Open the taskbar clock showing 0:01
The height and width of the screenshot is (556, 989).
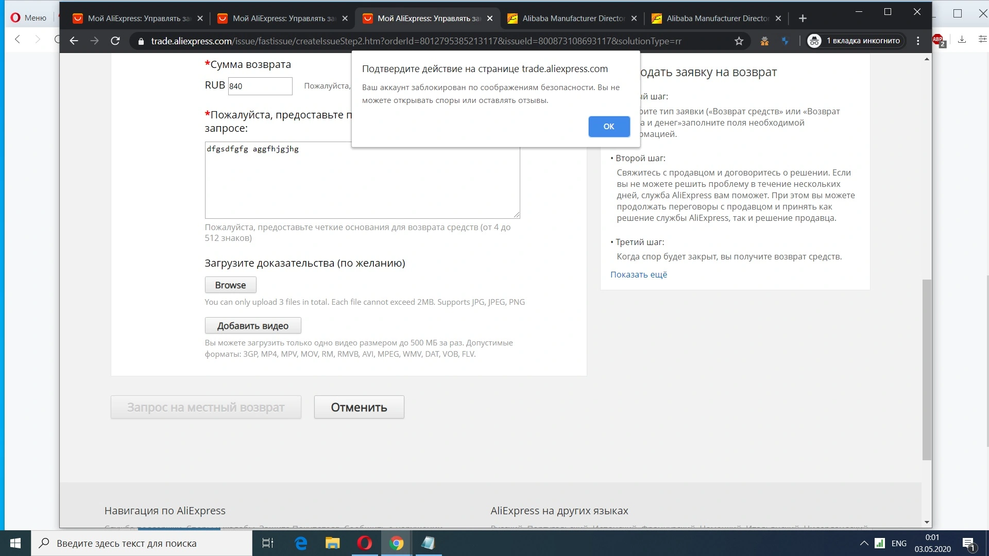[932, 543]
